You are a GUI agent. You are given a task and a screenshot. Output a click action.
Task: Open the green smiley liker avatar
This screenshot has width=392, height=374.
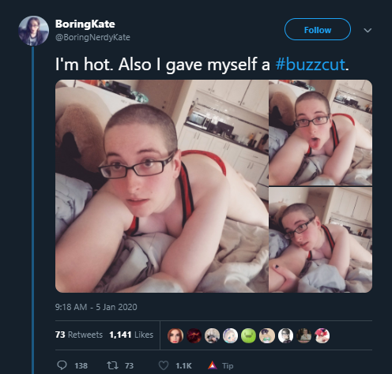pyautogui.click(x=248, y=335)
